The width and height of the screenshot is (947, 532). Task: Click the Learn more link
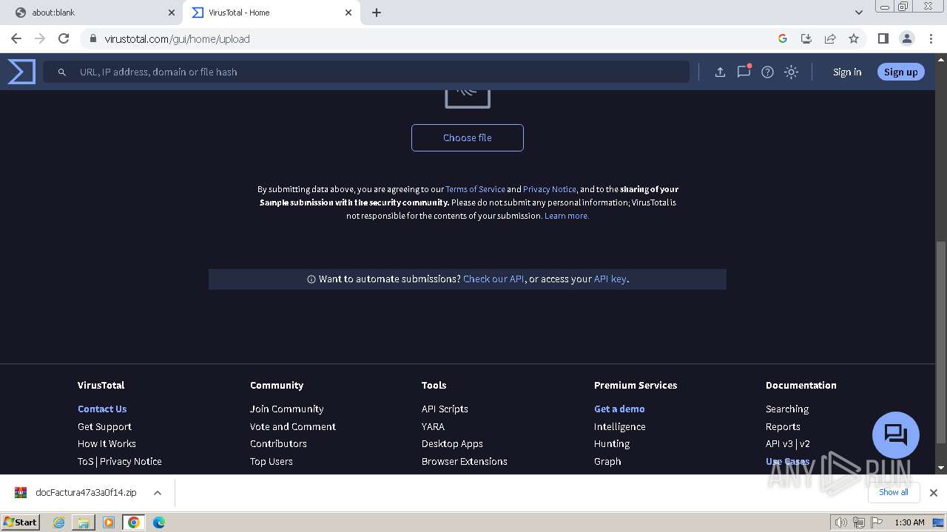(x=567, y=216)
